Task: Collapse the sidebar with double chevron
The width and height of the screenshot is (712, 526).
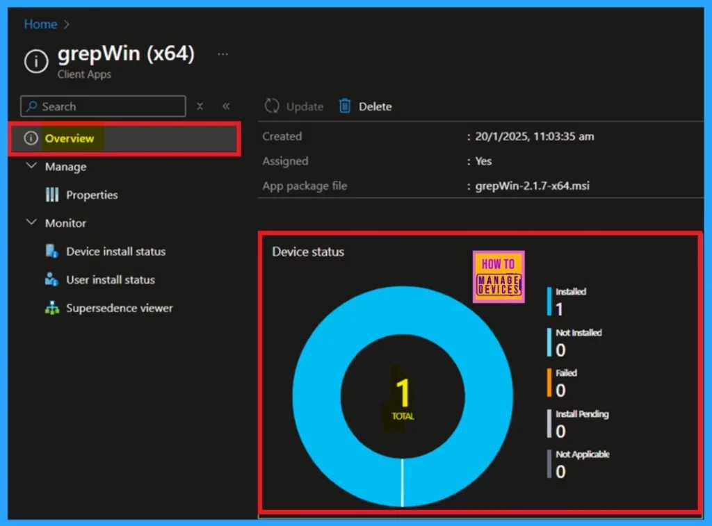Action: (226, 106)
